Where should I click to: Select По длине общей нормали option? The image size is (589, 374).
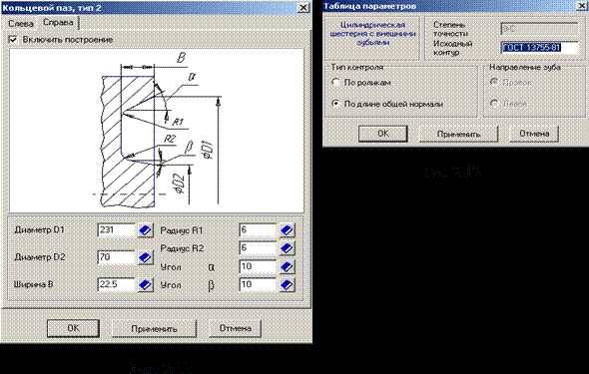click(x=336, y=104)
